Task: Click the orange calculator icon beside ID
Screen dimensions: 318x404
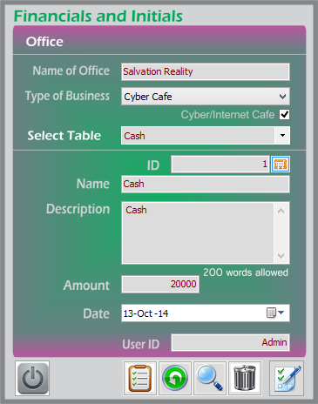Action: click(x=281, y=165)
